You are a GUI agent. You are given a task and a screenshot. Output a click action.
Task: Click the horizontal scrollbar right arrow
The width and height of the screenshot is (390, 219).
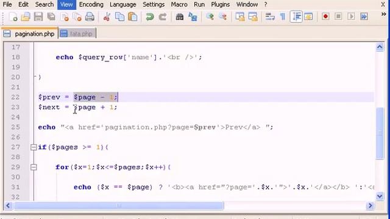(x=370, y=206)
